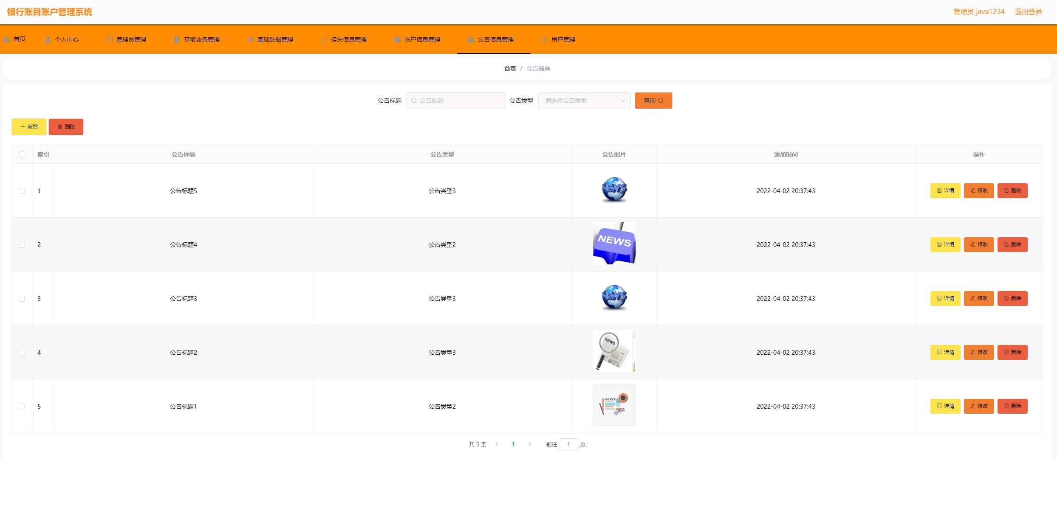Open the 账户信息管理 menu
Screen dimensions: 1057x530
click(421, 39)
